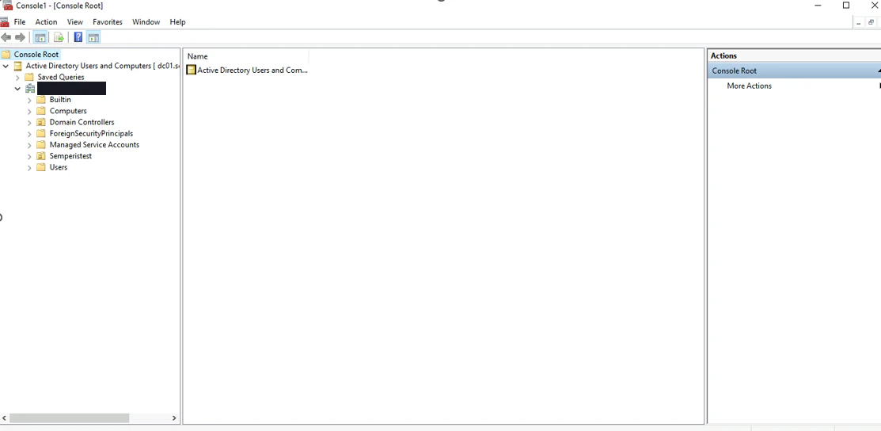881x431 pixels.
Task: Collapse the redacted domain node
Action: (x=18, y=88)
